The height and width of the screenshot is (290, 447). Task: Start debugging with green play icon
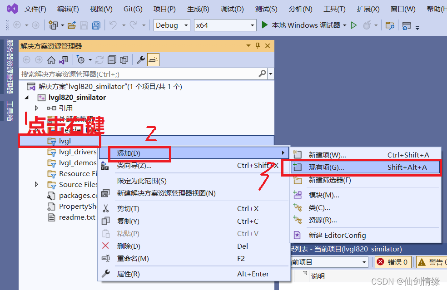[264, 25]
